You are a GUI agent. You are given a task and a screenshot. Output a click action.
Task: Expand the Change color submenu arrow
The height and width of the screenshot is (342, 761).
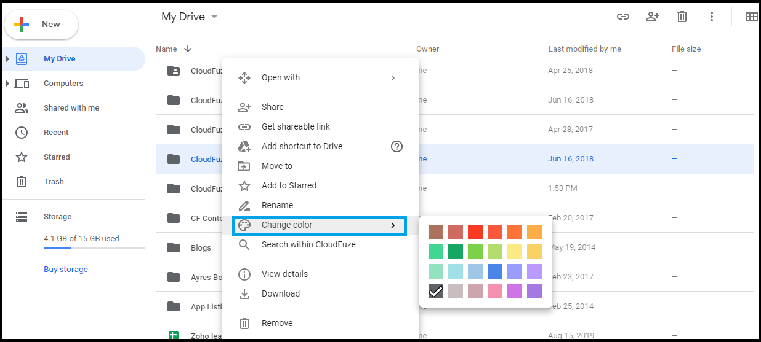(x=393, y=225)
